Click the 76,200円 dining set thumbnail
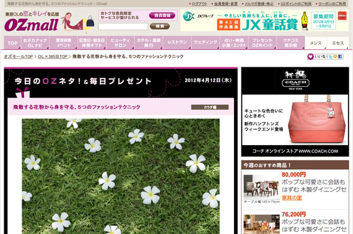The image size is (353, 234). pos(261,224)
